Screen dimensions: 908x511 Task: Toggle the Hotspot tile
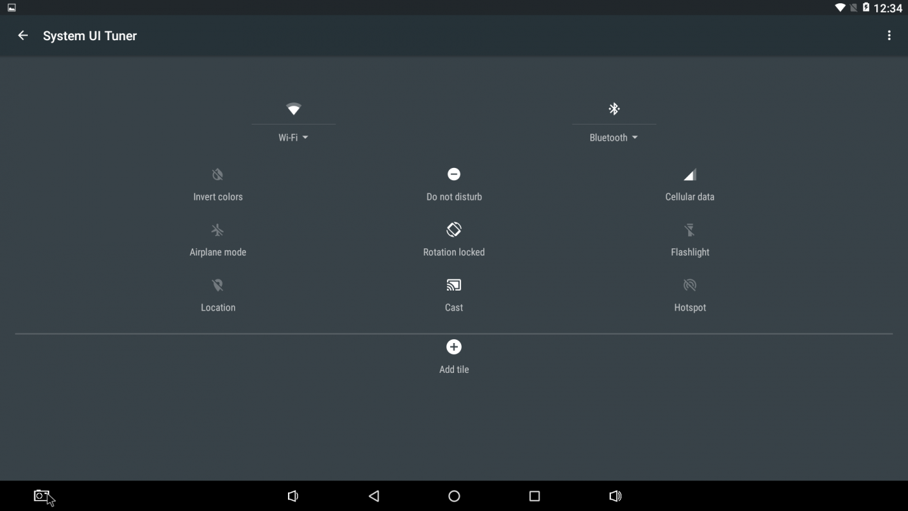689,294
